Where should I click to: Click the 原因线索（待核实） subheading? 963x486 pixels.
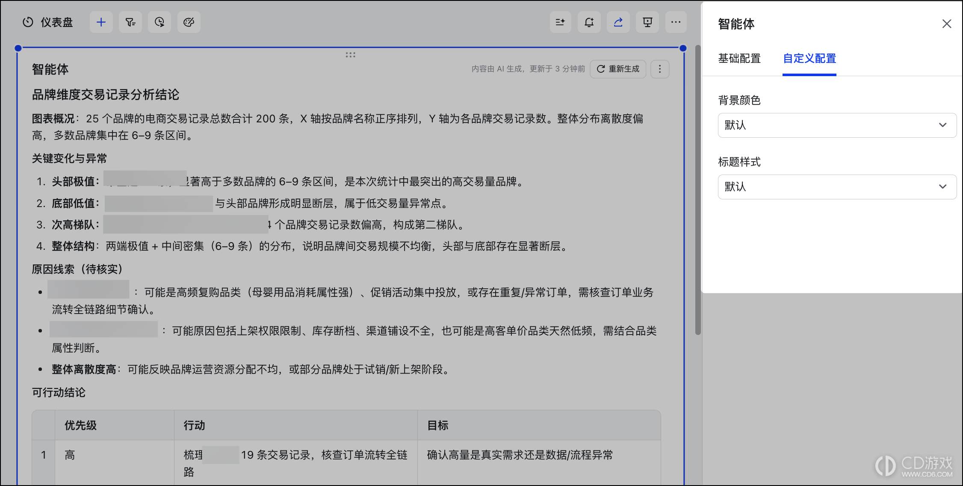[77, 269]
